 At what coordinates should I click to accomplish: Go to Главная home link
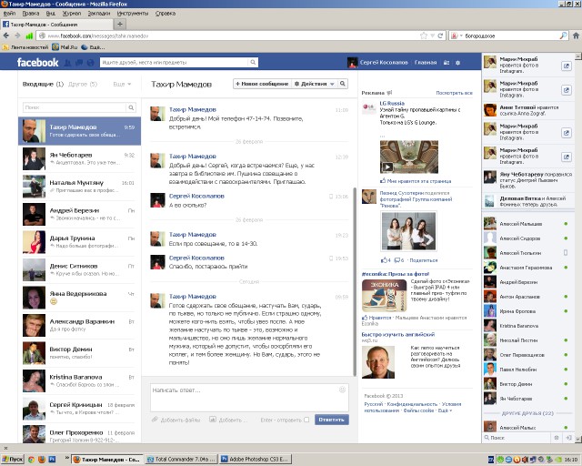tap(426, 63)
